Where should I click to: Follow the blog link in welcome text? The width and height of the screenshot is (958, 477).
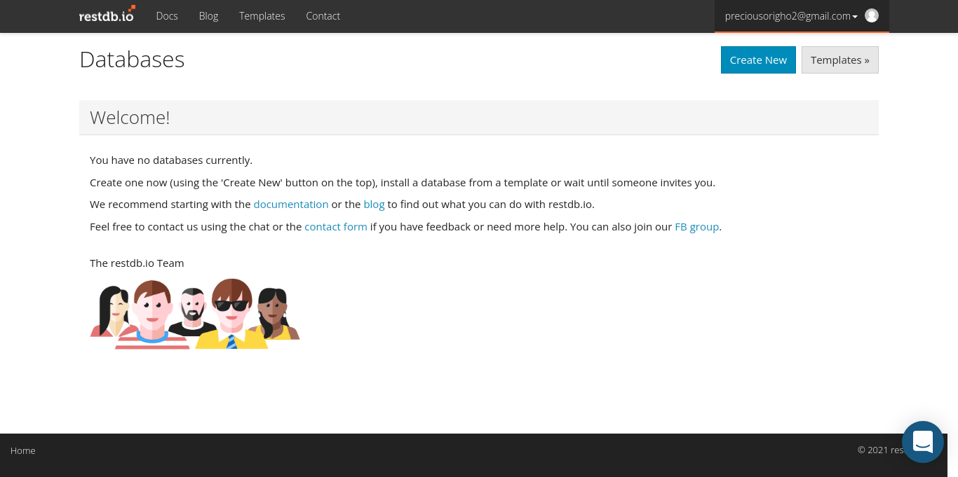[374, 205]
